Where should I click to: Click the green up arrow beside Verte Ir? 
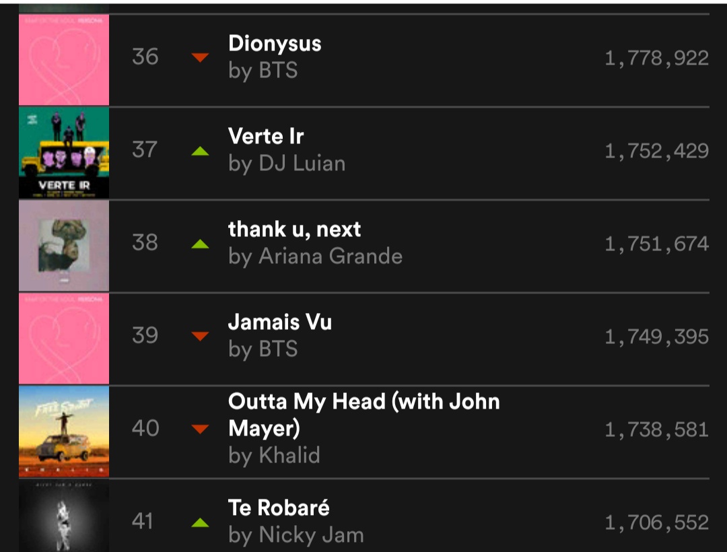coord(200,151)
